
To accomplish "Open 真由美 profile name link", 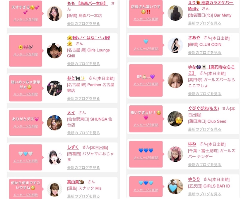I will coord(76,182).
